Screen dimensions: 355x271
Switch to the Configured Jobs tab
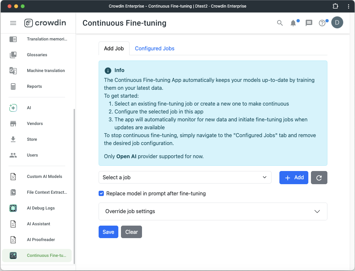pos(154,48)
